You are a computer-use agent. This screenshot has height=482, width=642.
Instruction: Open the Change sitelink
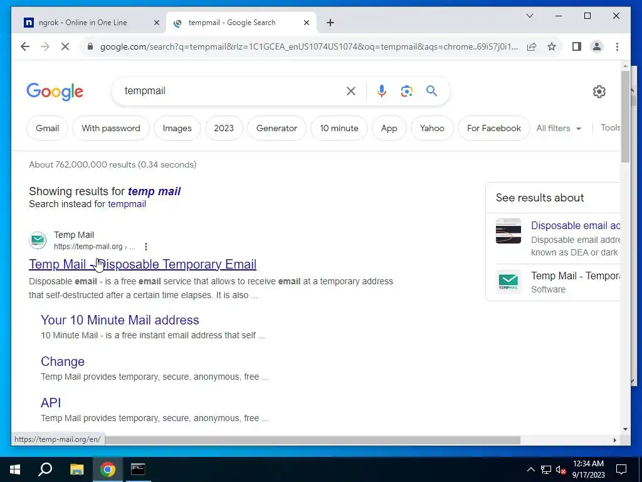point(63,361)
